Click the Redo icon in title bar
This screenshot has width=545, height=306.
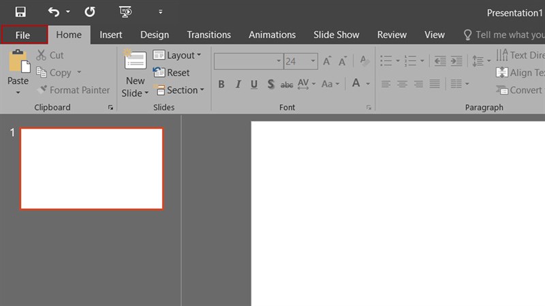point(90,12)
